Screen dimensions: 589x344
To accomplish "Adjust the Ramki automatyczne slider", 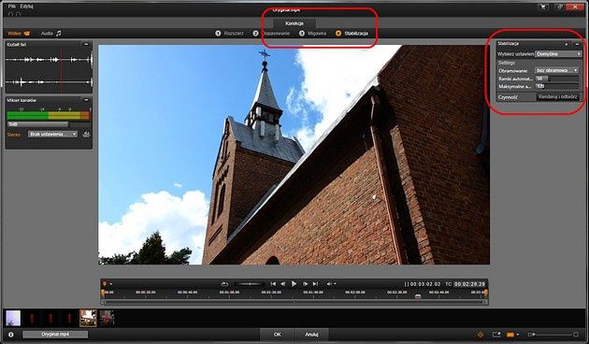I will (x=556, y=79).
